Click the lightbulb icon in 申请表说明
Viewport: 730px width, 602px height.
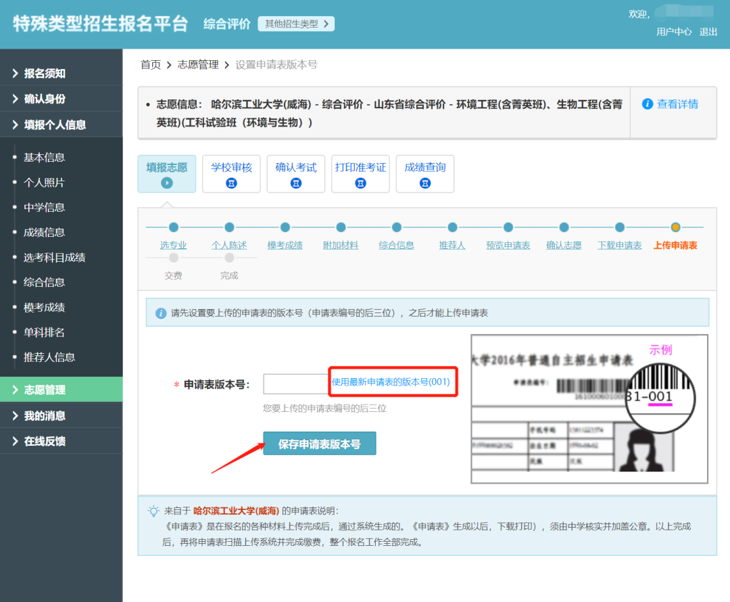tap(153, 511)
